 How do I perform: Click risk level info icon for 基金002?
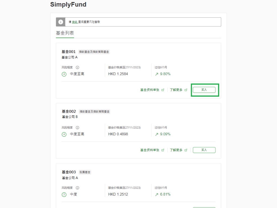click(x=78, y=128)
